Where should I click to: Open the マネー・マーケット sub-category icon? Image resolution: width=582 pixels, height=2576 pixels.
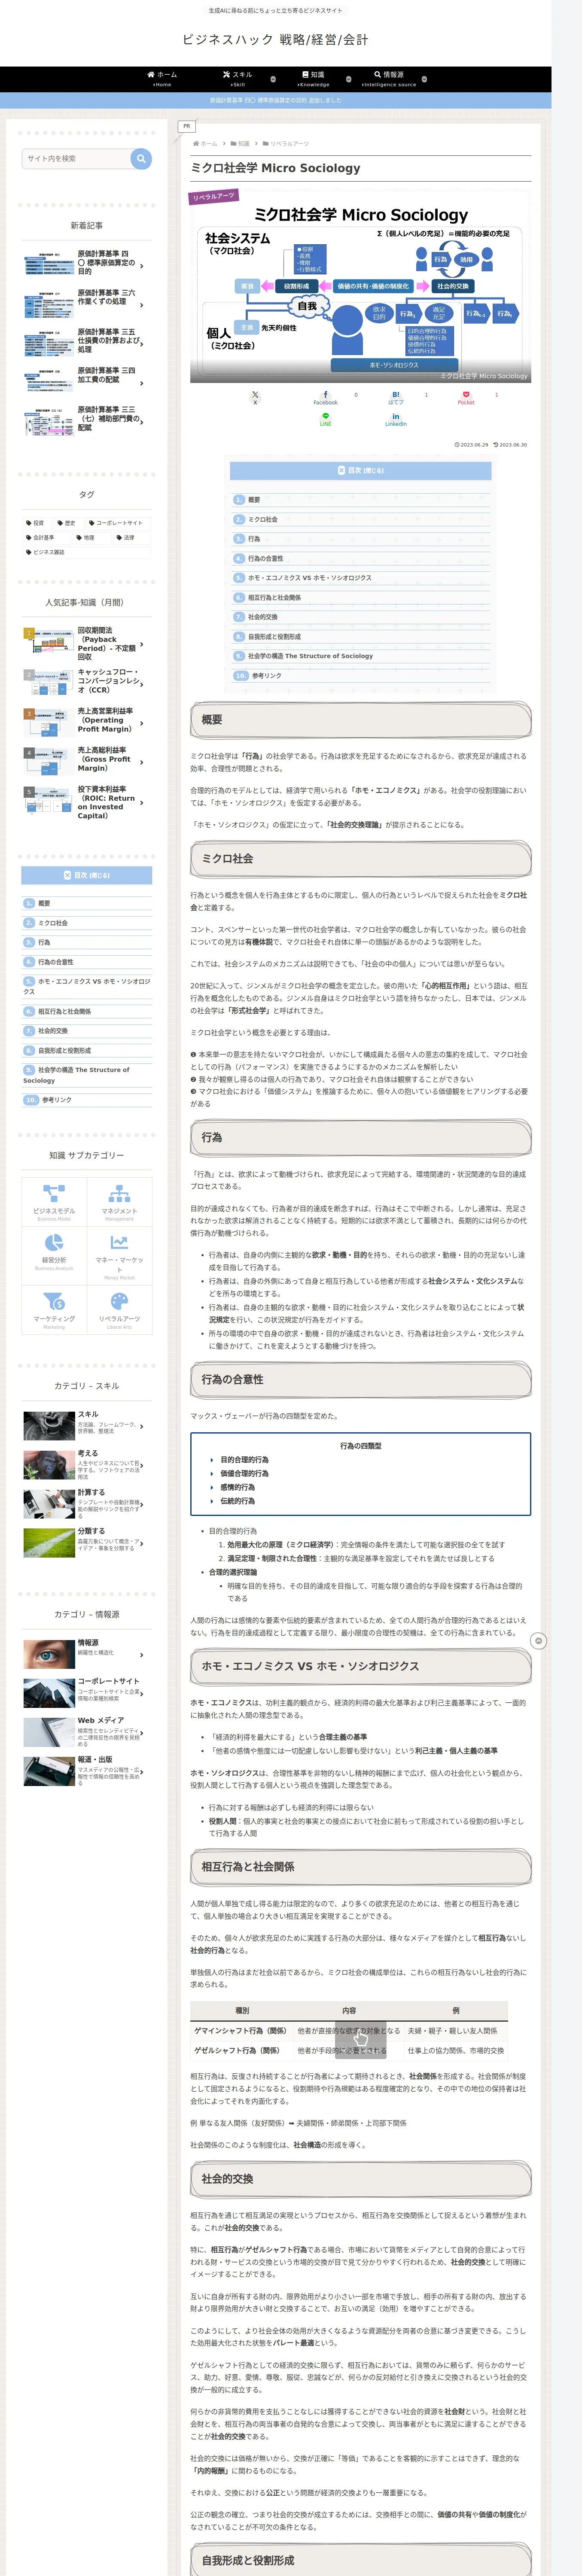119,1242
